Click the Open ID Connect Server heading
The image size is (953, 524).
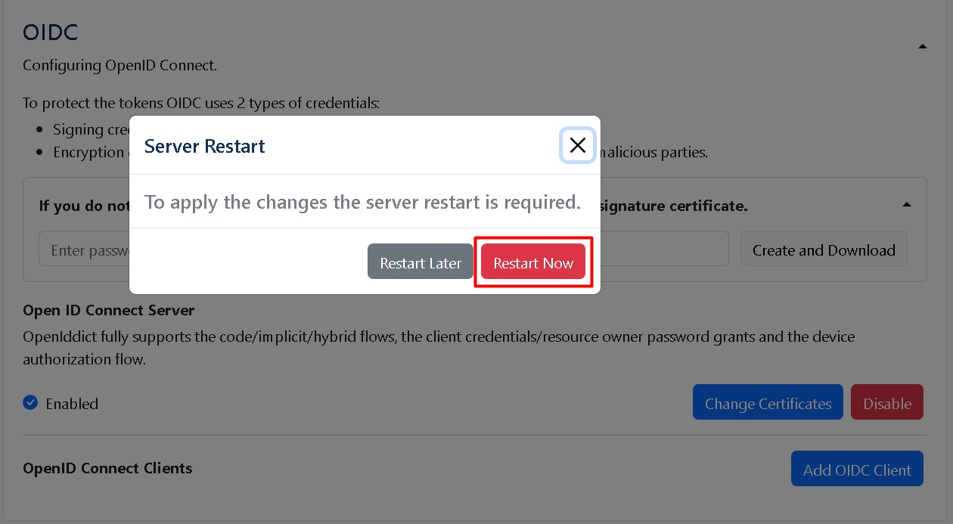pos(108,310)
